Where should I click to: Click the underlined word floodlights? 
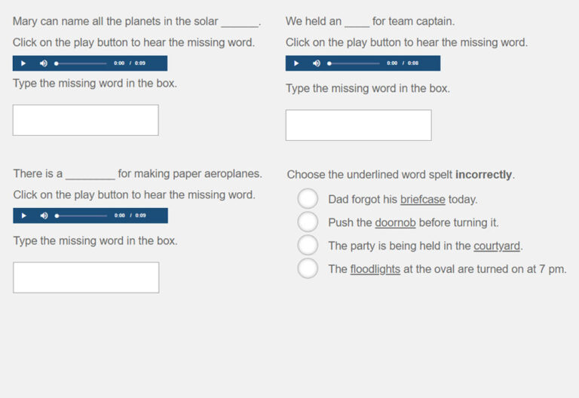pyautogui.click(x=375, y=269)
